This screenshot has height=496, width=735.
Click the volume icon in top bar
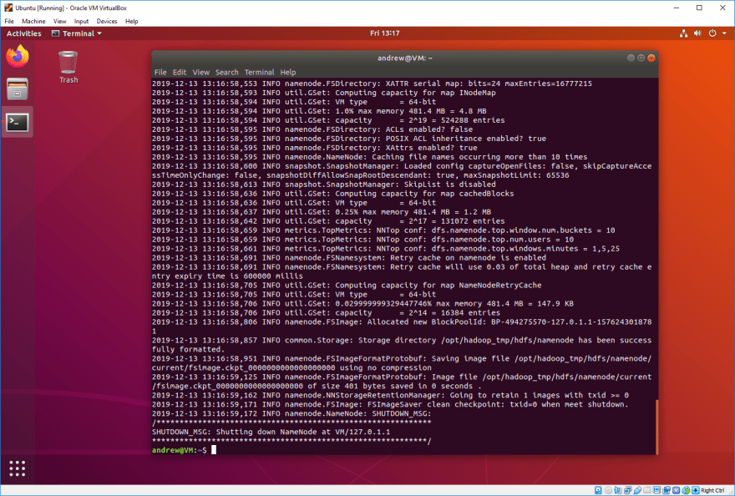point(697,33)
